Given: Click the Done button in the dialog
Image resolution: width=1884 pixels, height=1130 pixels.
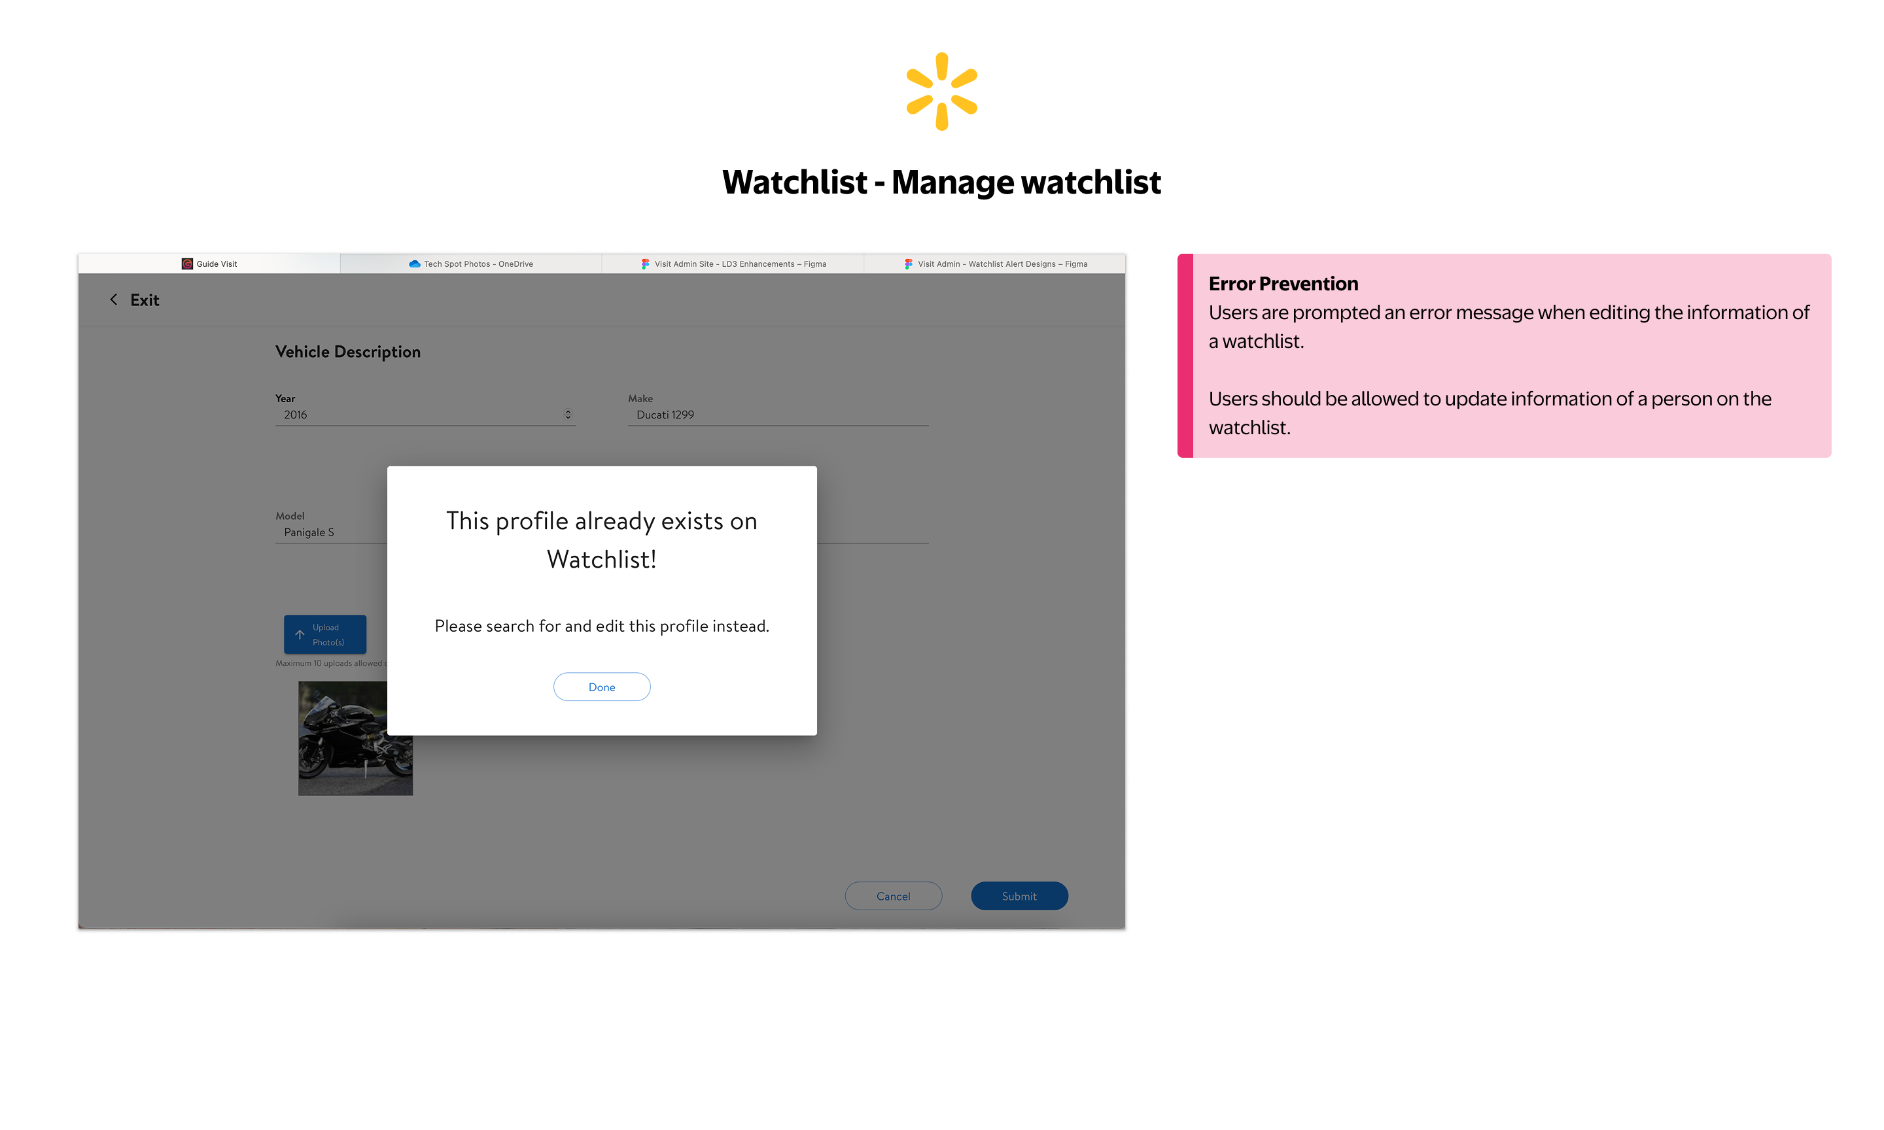Looking at the screenshot, I should tap(602, 687).
